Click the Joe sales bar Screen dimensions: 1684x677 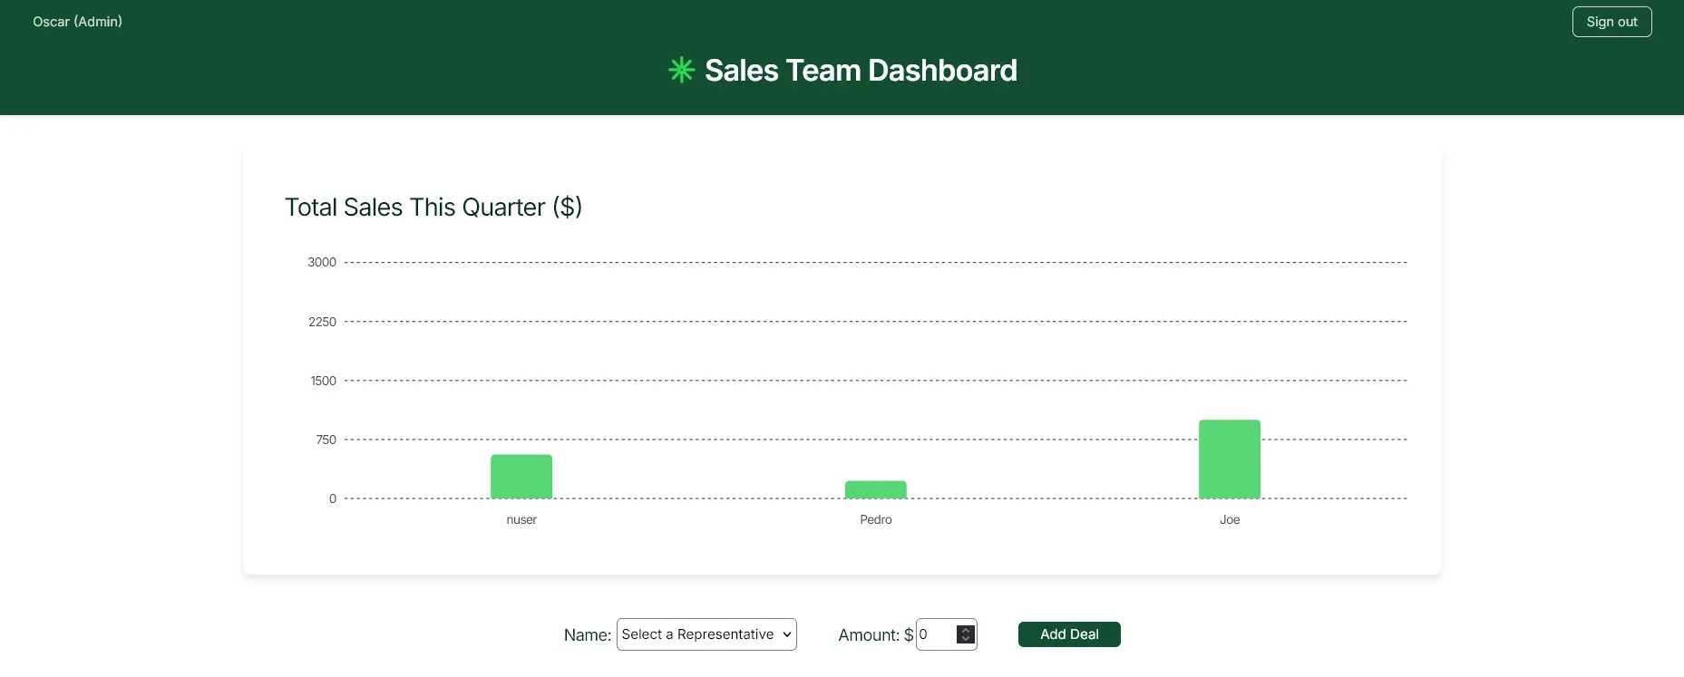1230,459
